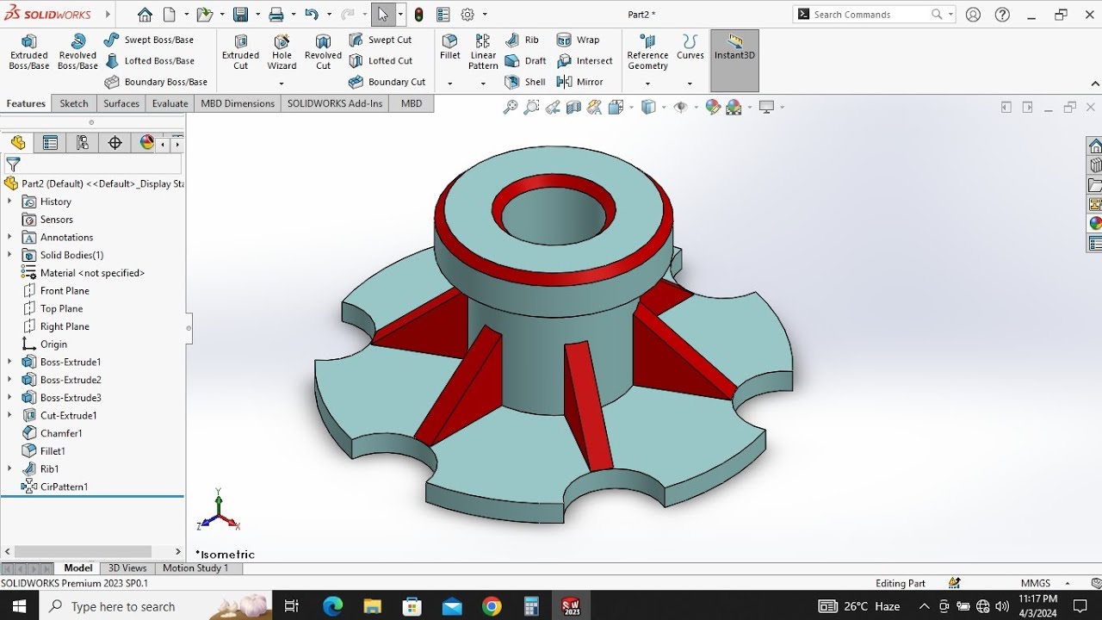Open the Reference Geometry dropdown arrow

(647, 84)
